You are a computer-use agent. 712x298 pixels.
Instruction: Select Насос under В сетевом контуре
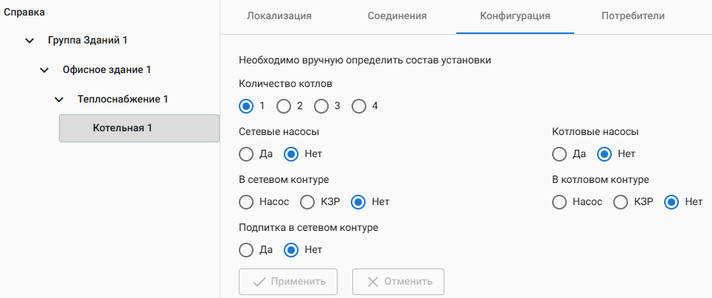coord(247,202)
